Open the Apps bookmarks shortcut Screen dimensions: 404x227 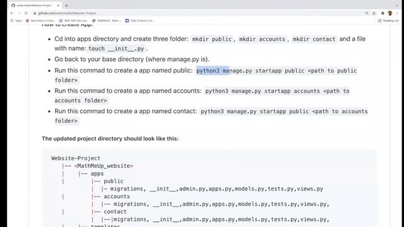[16, 21]
